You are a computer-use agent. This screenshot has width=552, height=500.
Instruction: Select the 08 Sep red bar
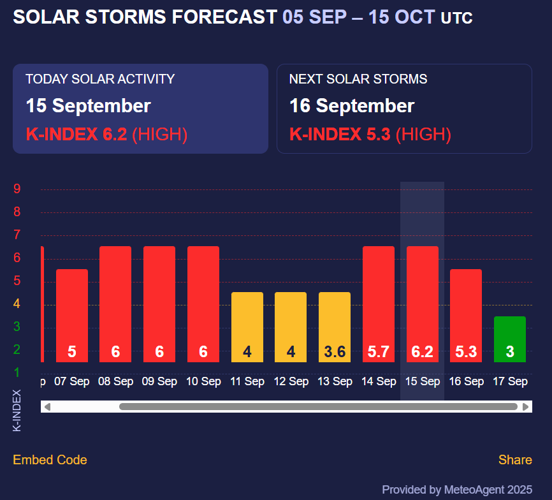tap(115, 304)
